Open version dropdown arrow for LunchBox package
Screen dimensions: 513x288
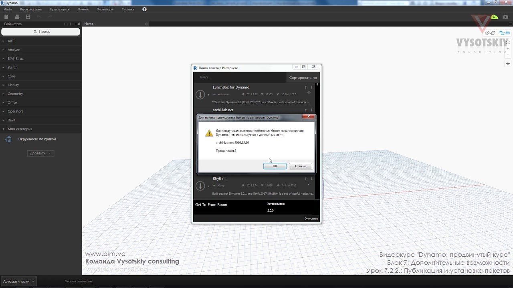click(x=208, y=95)
